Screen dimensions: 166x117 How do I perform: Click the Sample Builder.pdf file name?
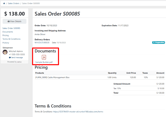[44, 62]
